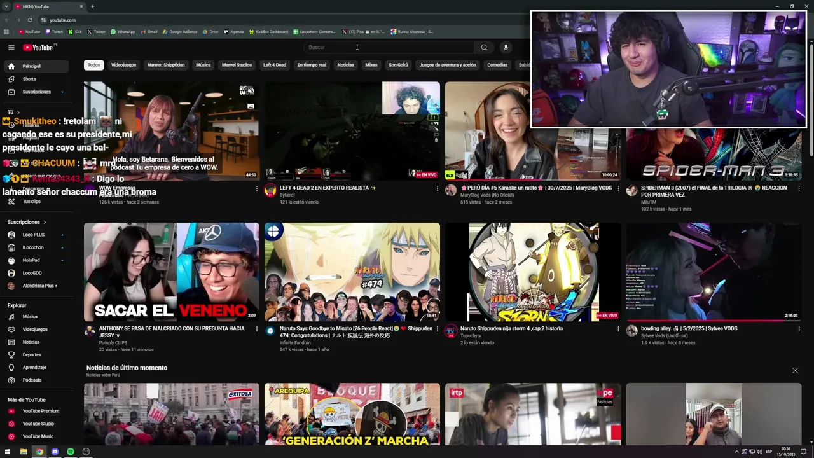This screenshot has width=814, height=458.
Task: Open the YouTube hamburger guide menu
Action: pyautogui.click(x=11, y=47)
